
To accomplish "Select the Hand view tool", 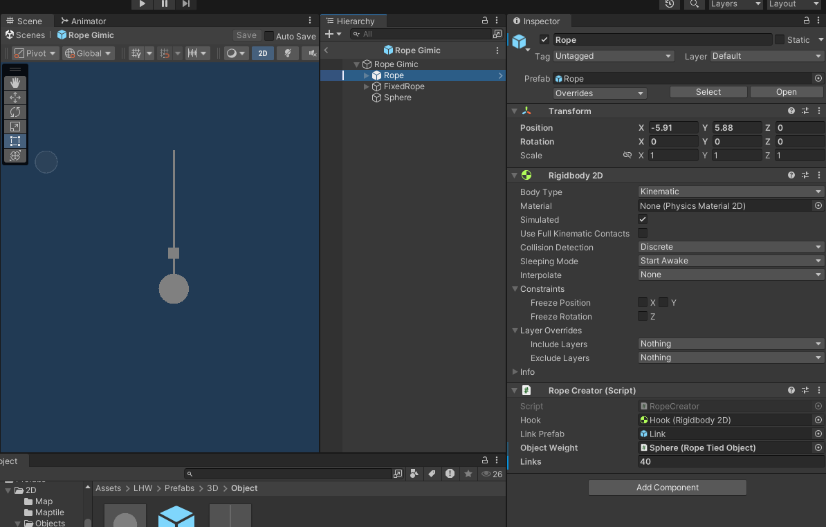I will [x=15, y=83].
